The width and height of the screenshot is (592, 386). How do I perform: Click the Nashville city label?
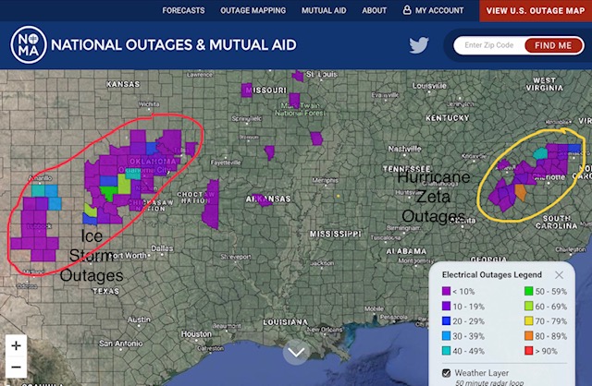pos(405,149)
